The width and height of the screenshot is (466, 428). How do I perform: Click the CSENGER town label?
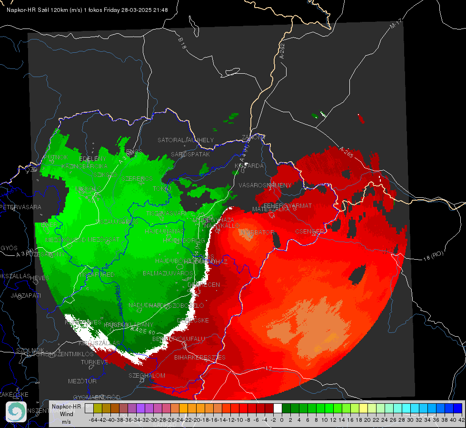[x=309, y=232]
